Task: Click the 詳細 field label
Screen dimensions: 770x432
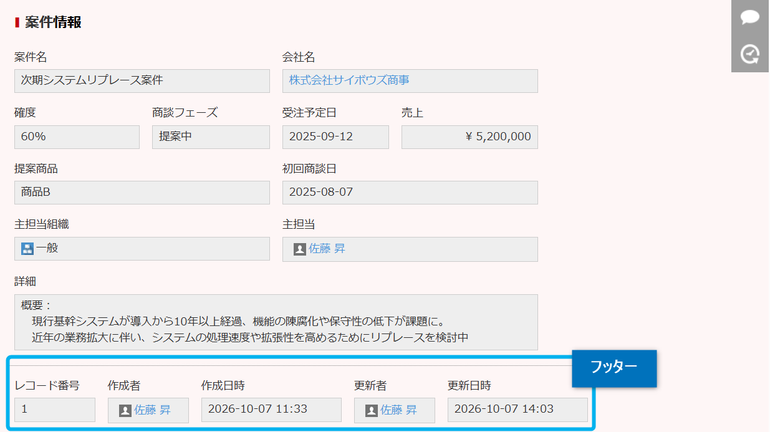Action: coord(26,281)
